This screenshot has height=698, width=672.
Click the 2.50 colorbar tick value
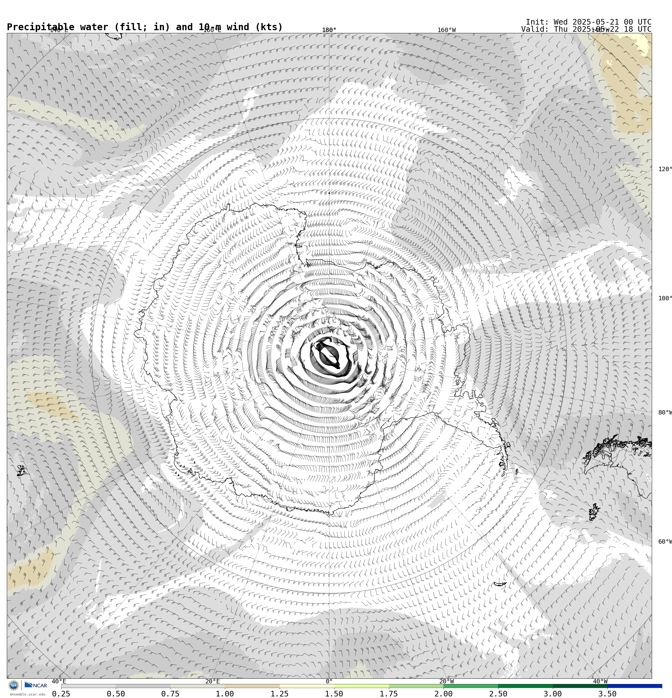coord(498,694)
